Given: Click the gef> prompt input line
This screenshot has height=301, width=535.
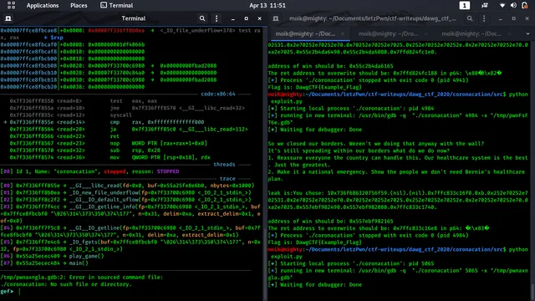Looking at the screenshot, I should click(x=131, y=292).
